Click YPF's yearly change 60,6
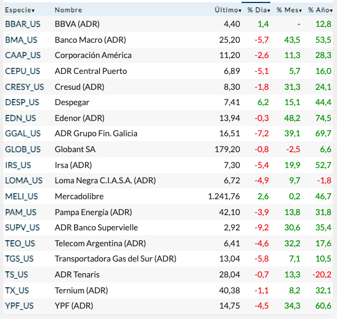The width and height of the screenshot is (337, 319). click(324, 306)
